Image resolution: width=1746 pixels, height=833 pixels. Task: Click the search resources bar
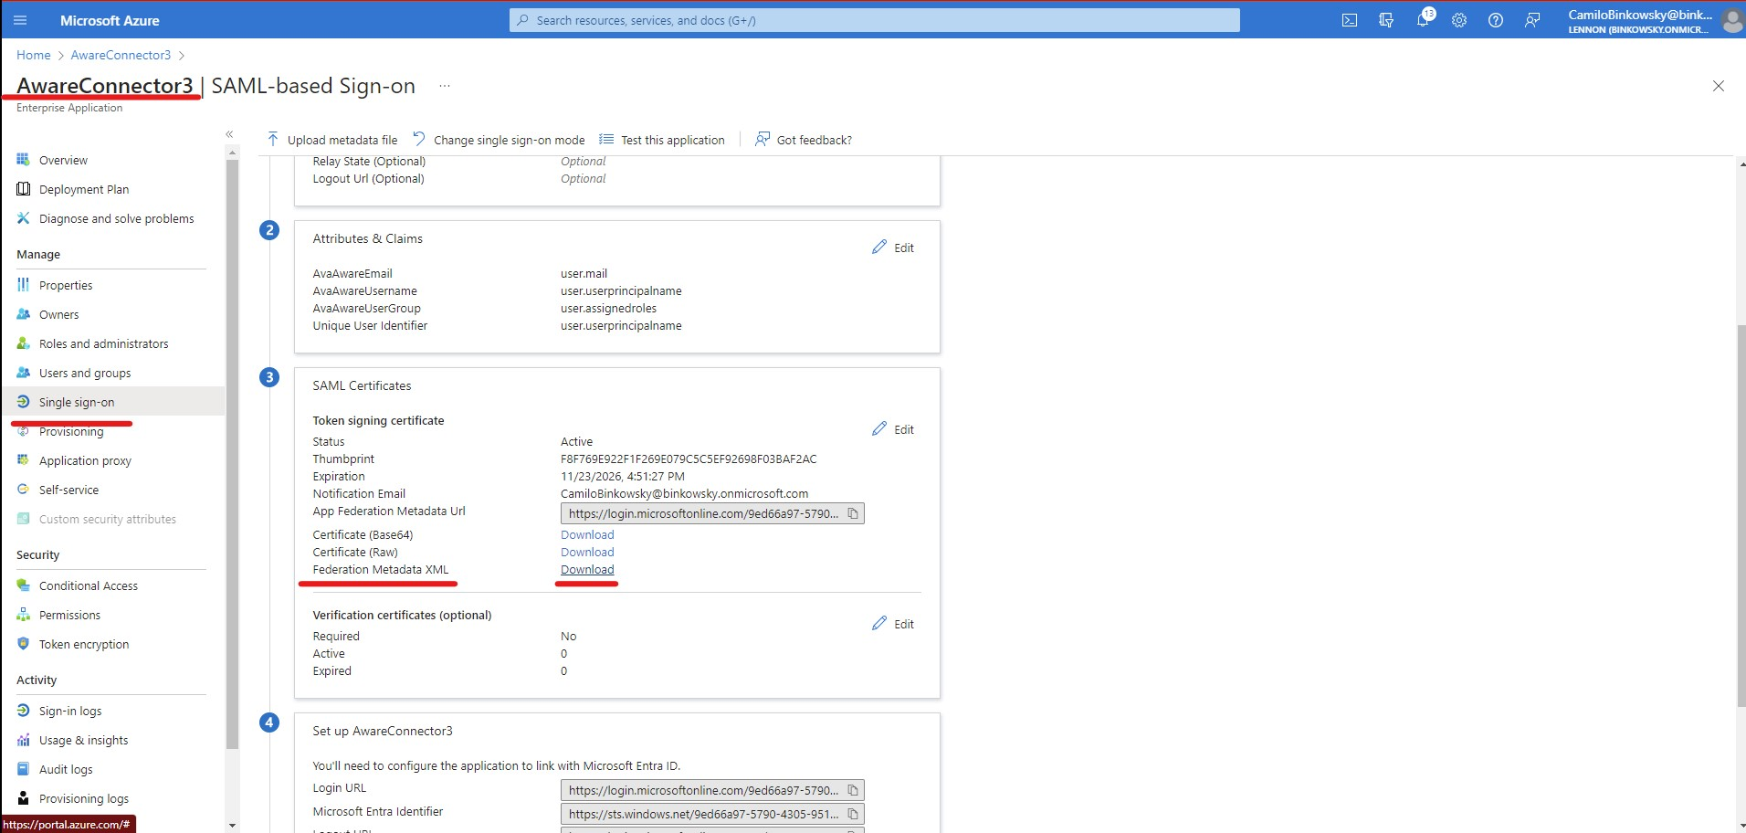click(874, 19)
